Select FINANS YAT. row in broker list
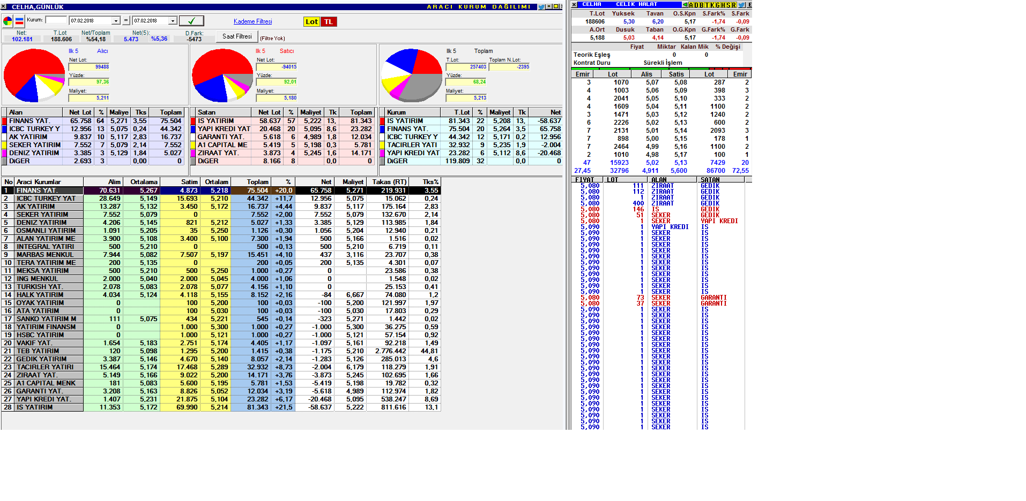 [x=221, y=191]
